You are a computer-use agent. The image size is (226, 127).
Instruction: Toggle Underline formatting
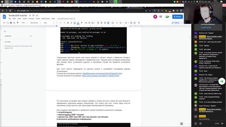(x=75, y=23)
